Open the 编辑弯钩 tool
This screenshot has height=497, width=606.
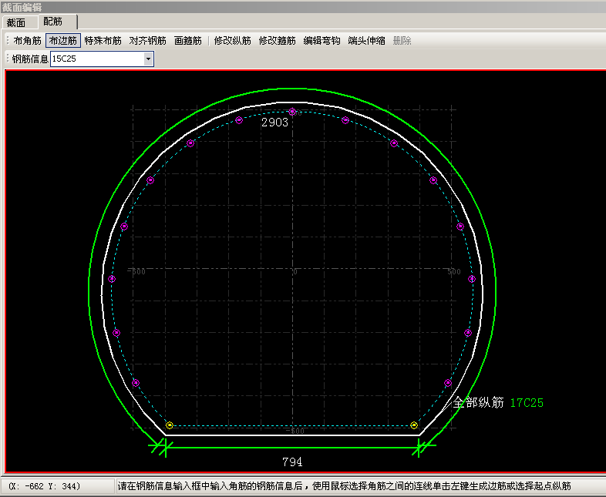pos(322,41)
